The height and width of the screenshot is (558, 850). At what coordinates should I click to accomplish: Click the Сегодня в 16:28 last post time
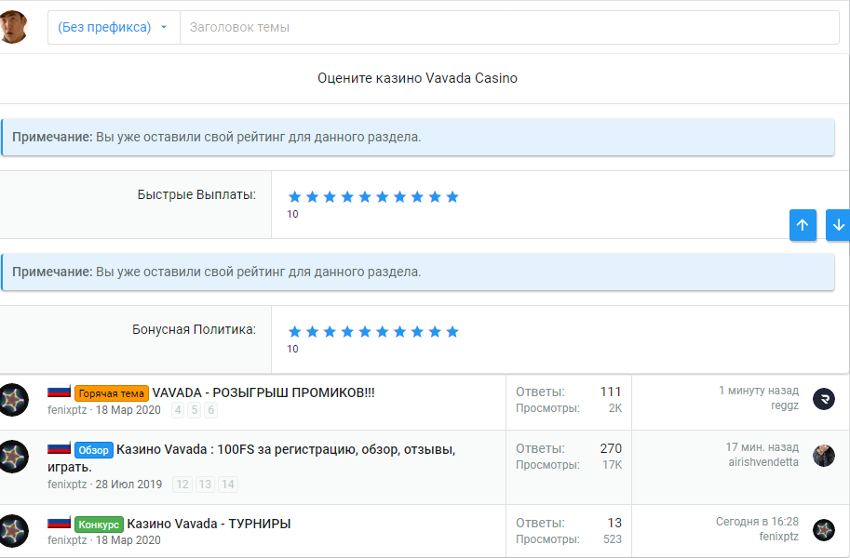pos(757,521)
